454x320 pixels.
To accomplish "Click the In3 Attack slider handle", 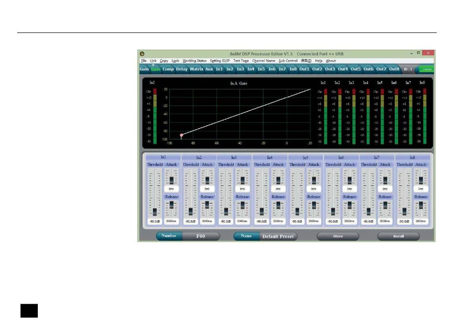I will [243, 180].
